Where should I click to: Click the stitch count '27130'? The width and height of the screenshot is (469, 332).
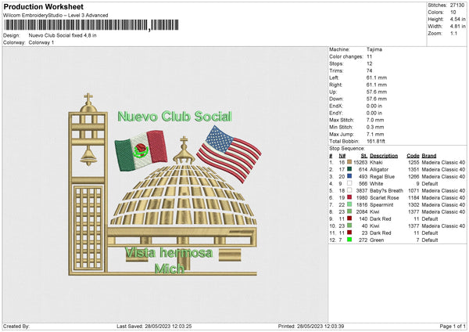457,5
